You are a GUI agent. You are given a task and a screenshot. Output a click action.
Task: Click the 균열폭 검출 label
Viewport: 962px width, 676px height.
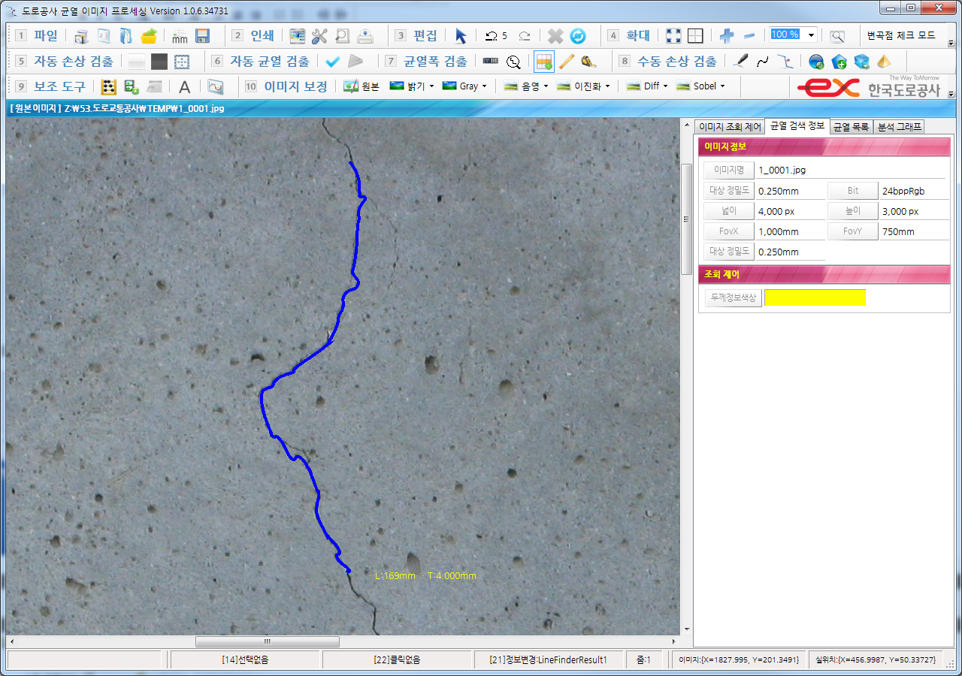[435, 62]
